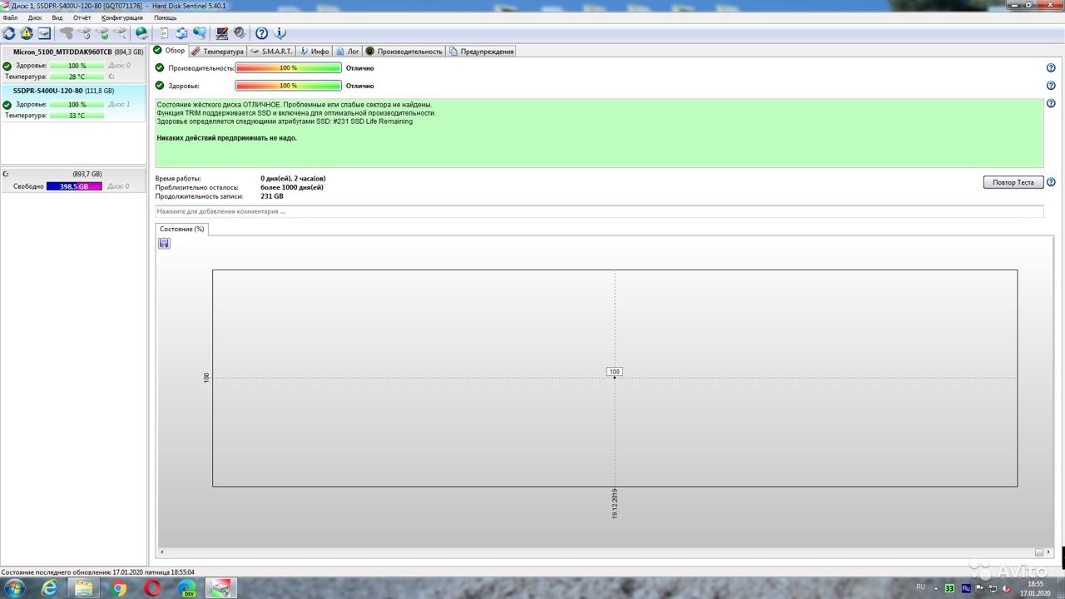Viewport: 1065px width, 599px height.
Task: Click the About info icon in toolbar
Action: 280,33
